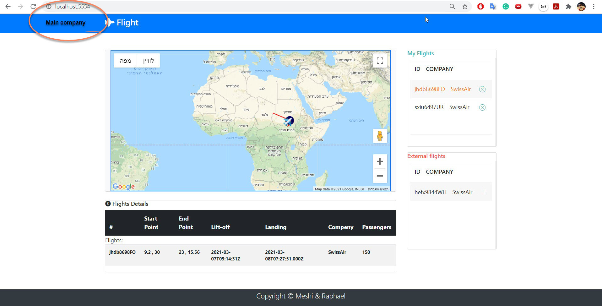Remove flight jhdb8698FO from My Flights
Image resolution: width=602 pixels, height=306 pixels.
(x=482, y=89)
